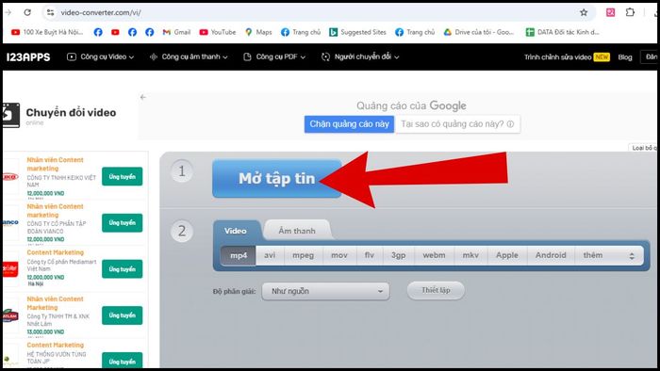Open the Như nguồn resolution dropdown
The image size is (660, 371).
point(325,291)
